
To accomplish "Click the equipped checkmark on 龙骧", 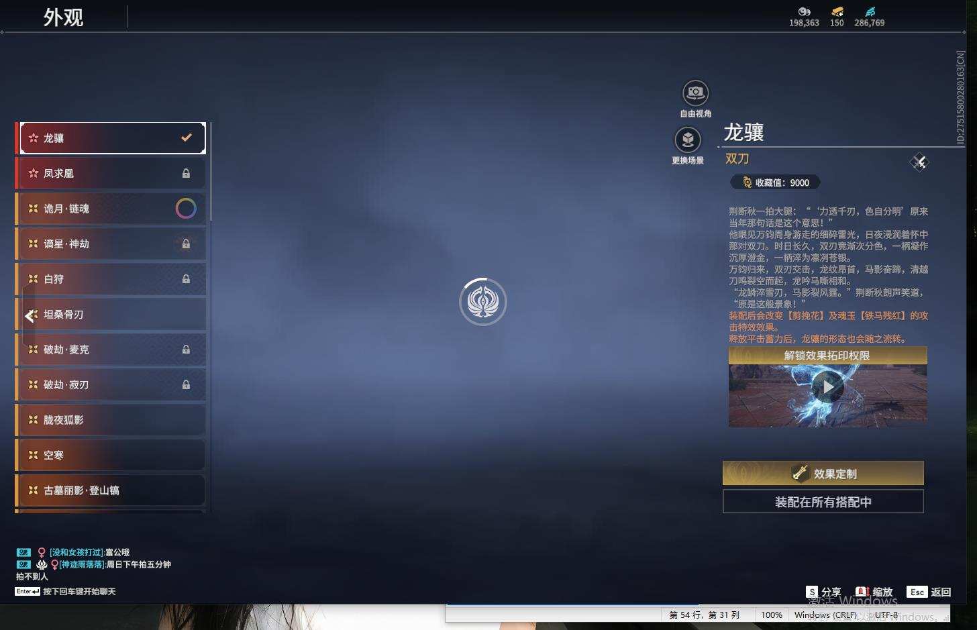I will (x=187, y=138).
